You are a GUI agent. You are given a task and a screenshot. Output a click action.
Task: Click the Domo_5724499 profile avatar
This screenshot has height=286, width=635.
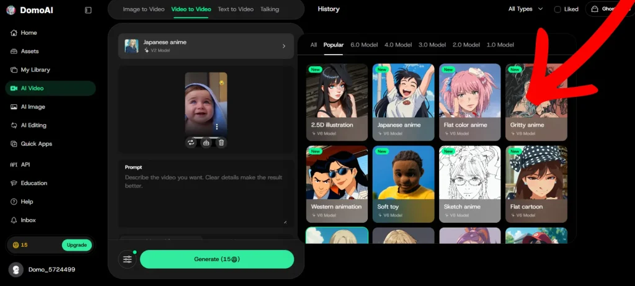16,270
